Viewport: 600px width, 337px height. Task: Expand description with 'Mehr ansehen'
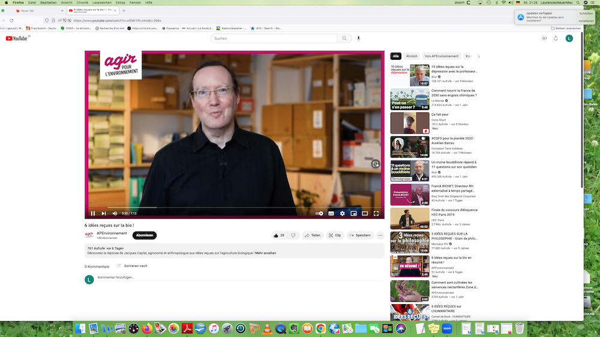pos(266,253)
